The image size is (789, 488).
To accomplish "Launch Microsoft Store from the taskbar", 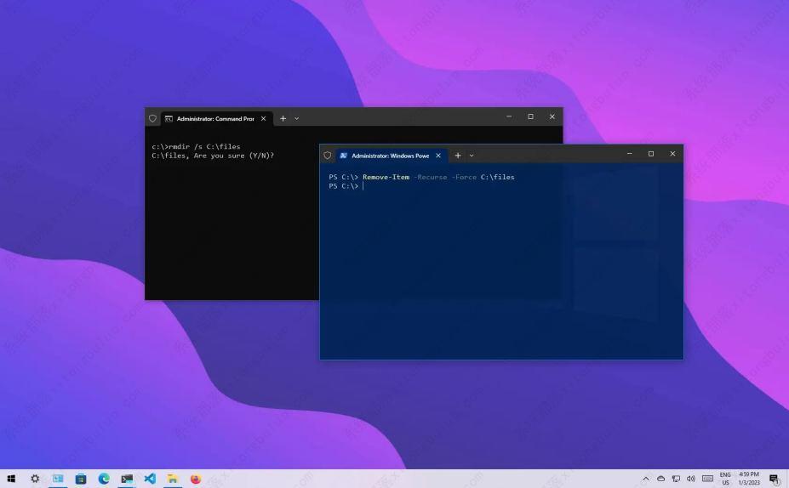I will [x=81, y=479].
